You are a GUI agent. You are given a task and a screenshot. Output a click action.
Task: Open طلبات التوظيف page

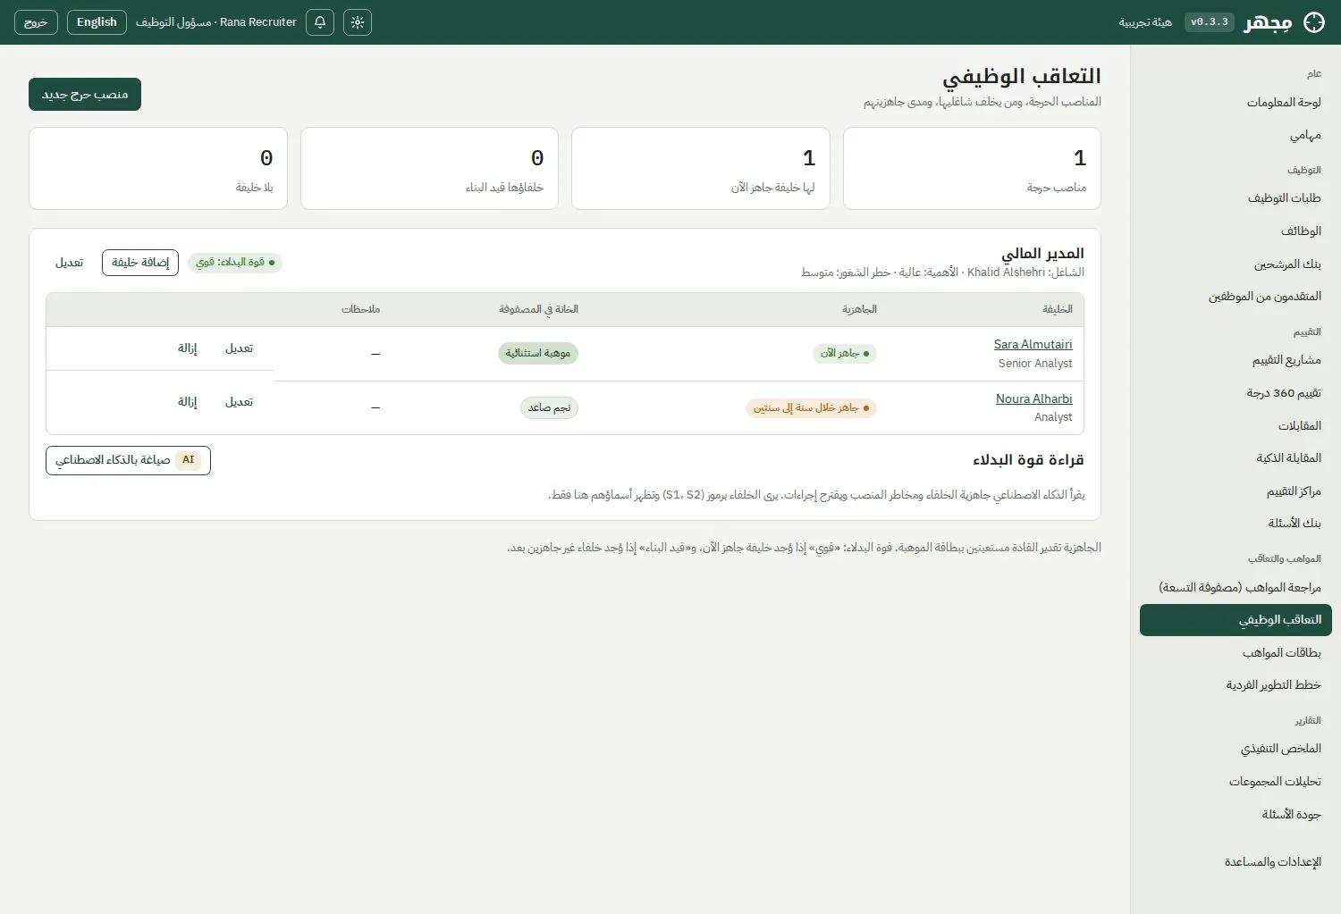coord(1236,198)
